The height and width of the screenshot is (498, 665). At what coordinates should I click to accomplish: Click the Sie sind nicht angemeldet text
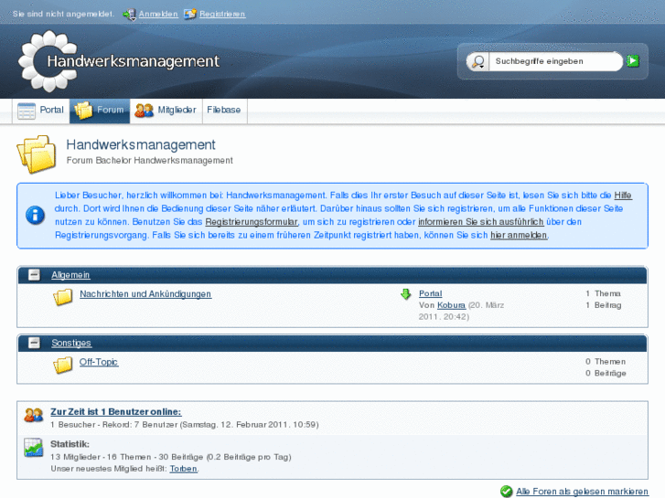[64, 14]
